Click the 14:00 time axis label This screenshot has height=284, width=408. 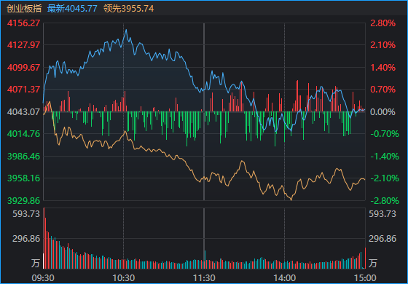284,278
